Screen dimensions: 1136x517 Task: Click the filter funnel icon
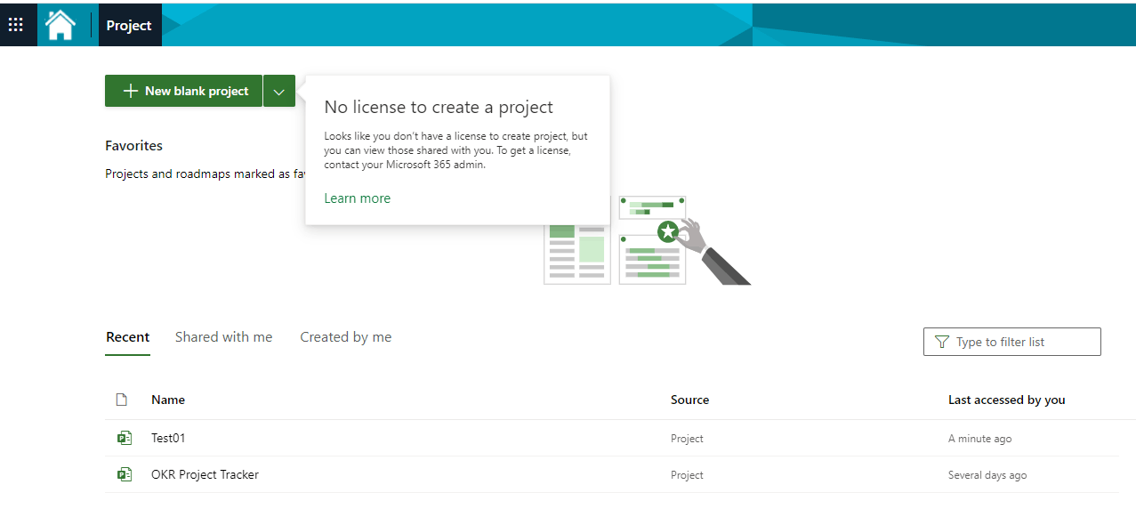click(x=942, y=342)
